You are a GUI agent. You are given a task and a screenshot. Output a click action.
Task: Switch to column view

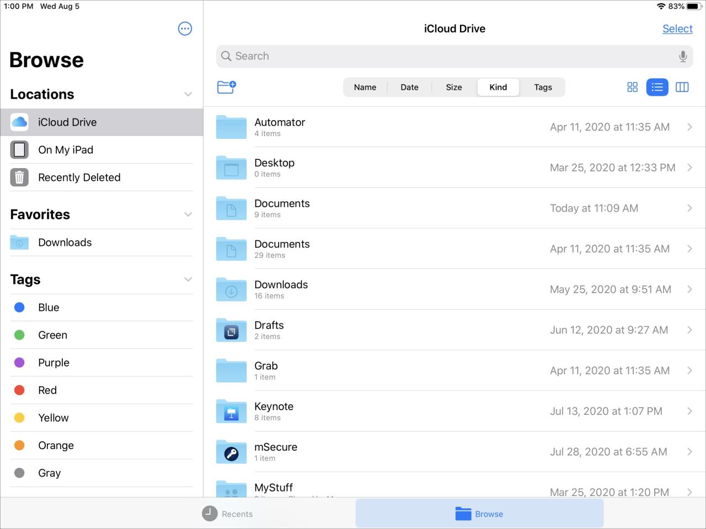(682, 87)
